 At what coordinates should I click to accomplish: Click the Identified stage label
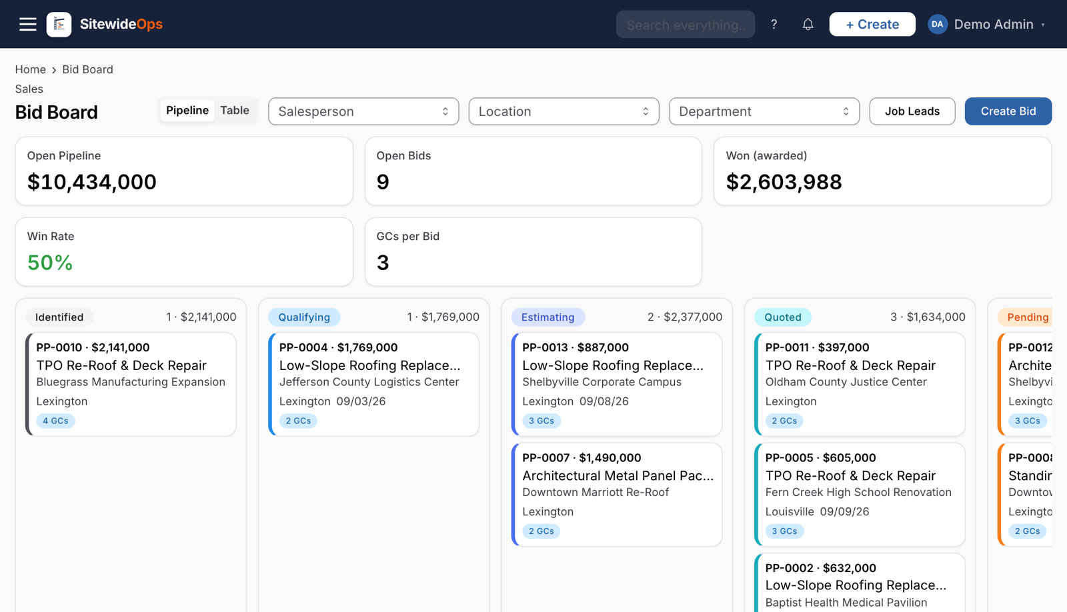point(59,317)
